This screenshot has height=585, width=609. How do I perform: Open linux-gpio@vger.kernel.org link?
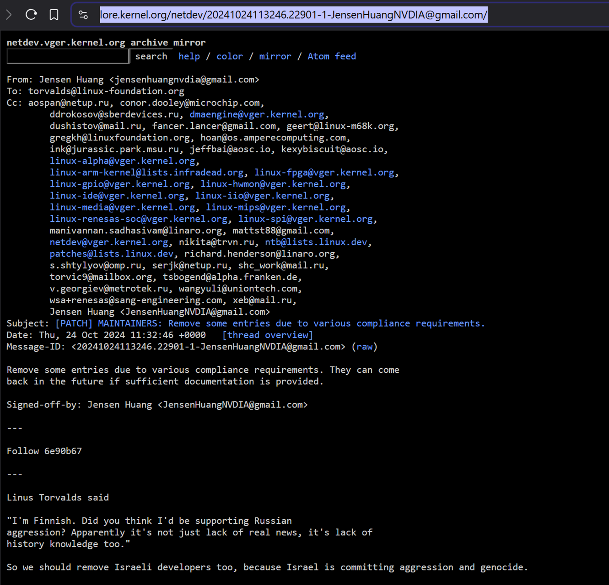point(119,184)
